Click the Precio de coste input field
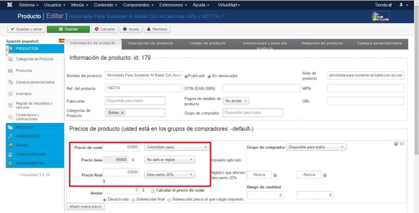Viewport: 419px width, 213px height. 121,147
